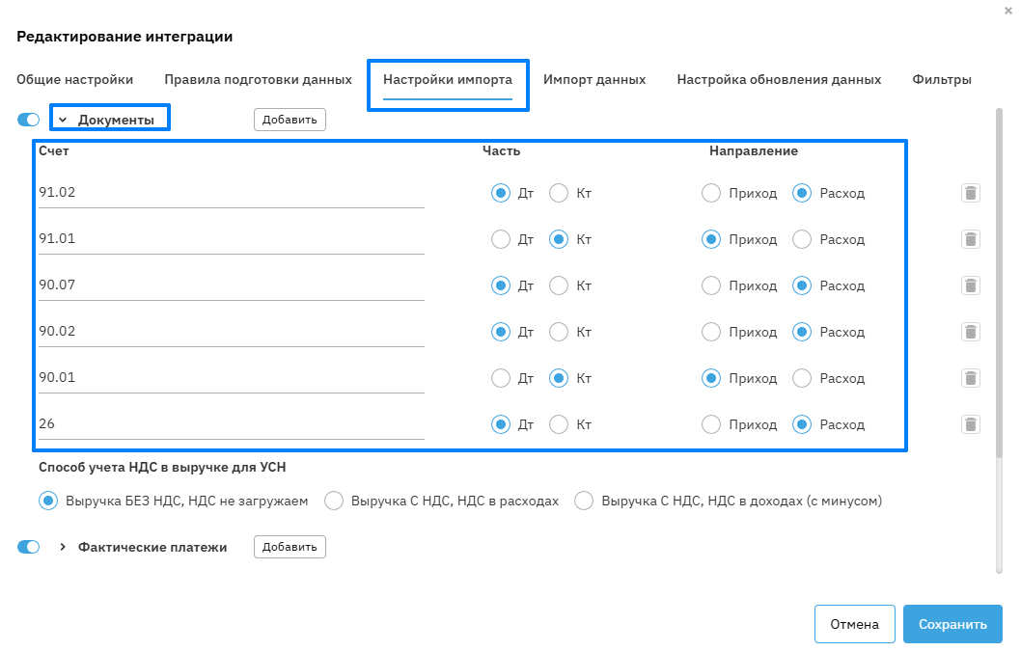Set Приход direction for account 26
1021x651 pixels.
[x=711, y=424]
